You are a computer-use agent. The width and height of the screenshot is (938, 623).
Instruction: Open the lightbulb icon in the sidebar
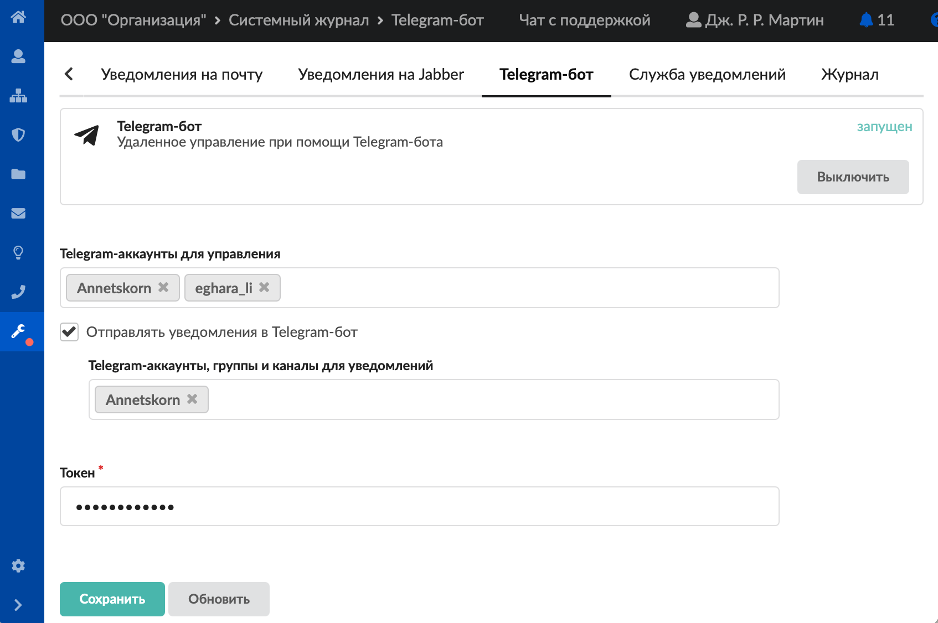point(18,253)
